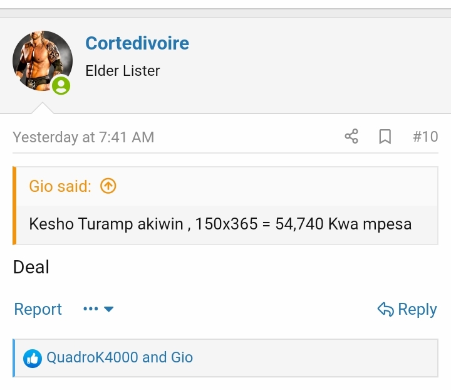451x390 pixels.
Task: Click Cortedivoire's avatar picture
Action: [42, 61]
